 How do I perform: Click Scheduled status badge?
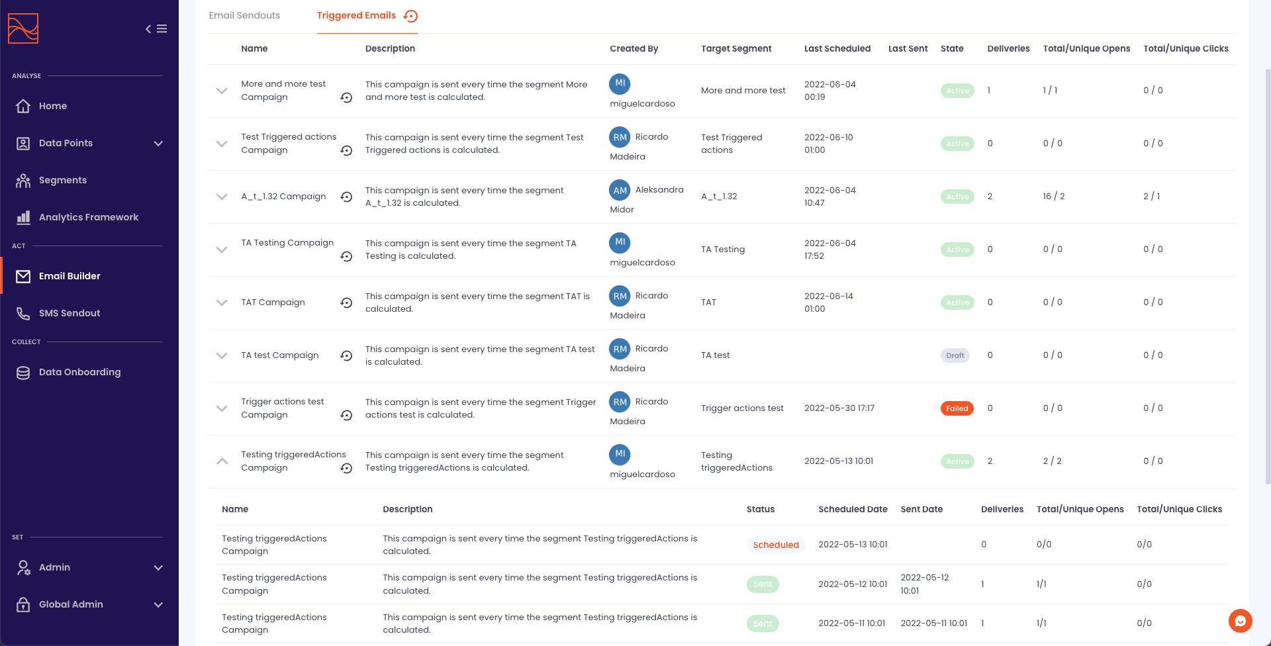(x=776, y=545)
